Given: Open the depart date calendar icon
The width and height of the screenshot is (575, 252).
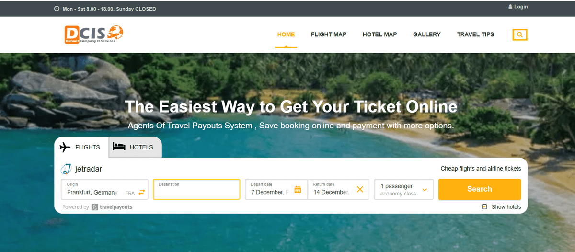Looking at the screenshot, I should coord(298,189).
